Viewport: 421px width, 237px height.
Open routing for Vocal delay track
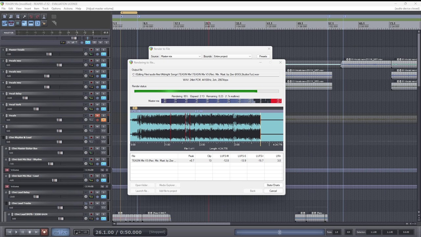(x=91, y=98)
